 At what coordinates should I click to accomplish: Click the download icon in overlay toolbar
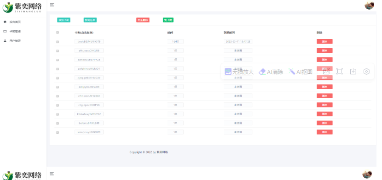click(353, 72)
